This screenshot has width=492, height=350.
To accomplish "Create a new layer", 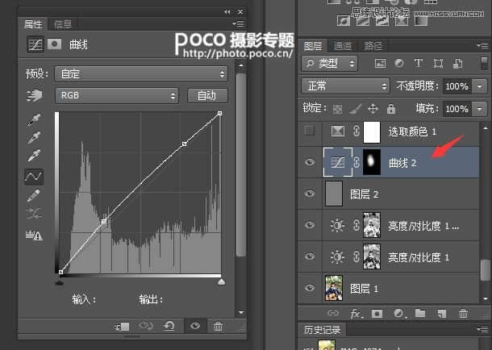I will 441,313.
